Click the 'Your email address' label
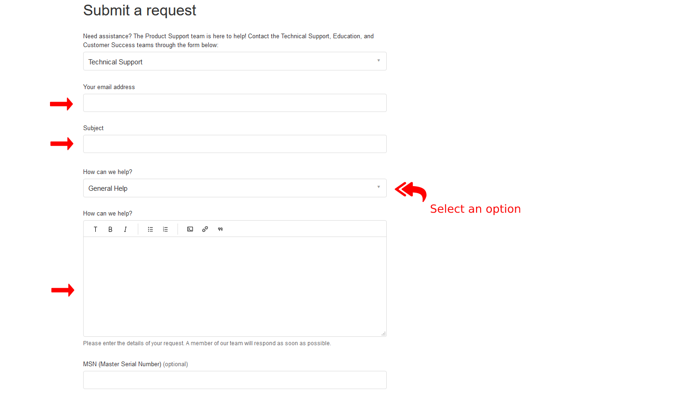675x397 pixels. point(109,87)
